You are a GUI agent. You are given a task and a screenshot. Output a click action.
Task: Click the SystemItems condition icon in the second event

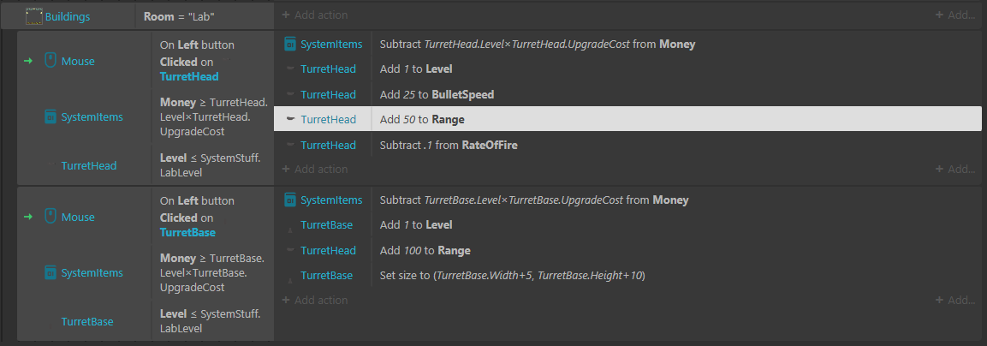[x=51, y=273]
